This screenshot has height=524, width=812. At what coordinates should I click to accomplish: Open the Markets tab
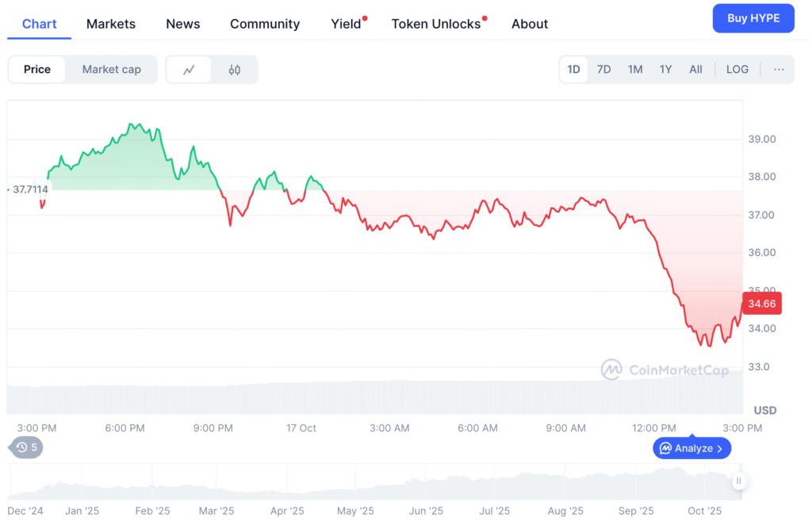[x=111, y=24]
